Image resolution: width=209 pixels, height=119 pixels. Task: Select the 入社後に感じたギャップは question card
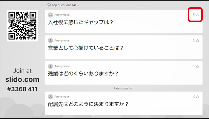124,21
